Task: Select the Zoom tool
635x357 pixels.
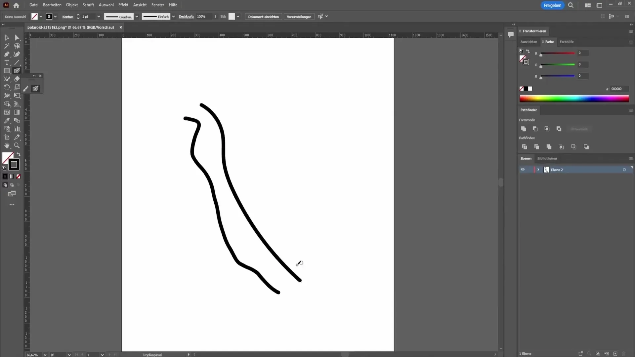Action: [x=17, y=145]
